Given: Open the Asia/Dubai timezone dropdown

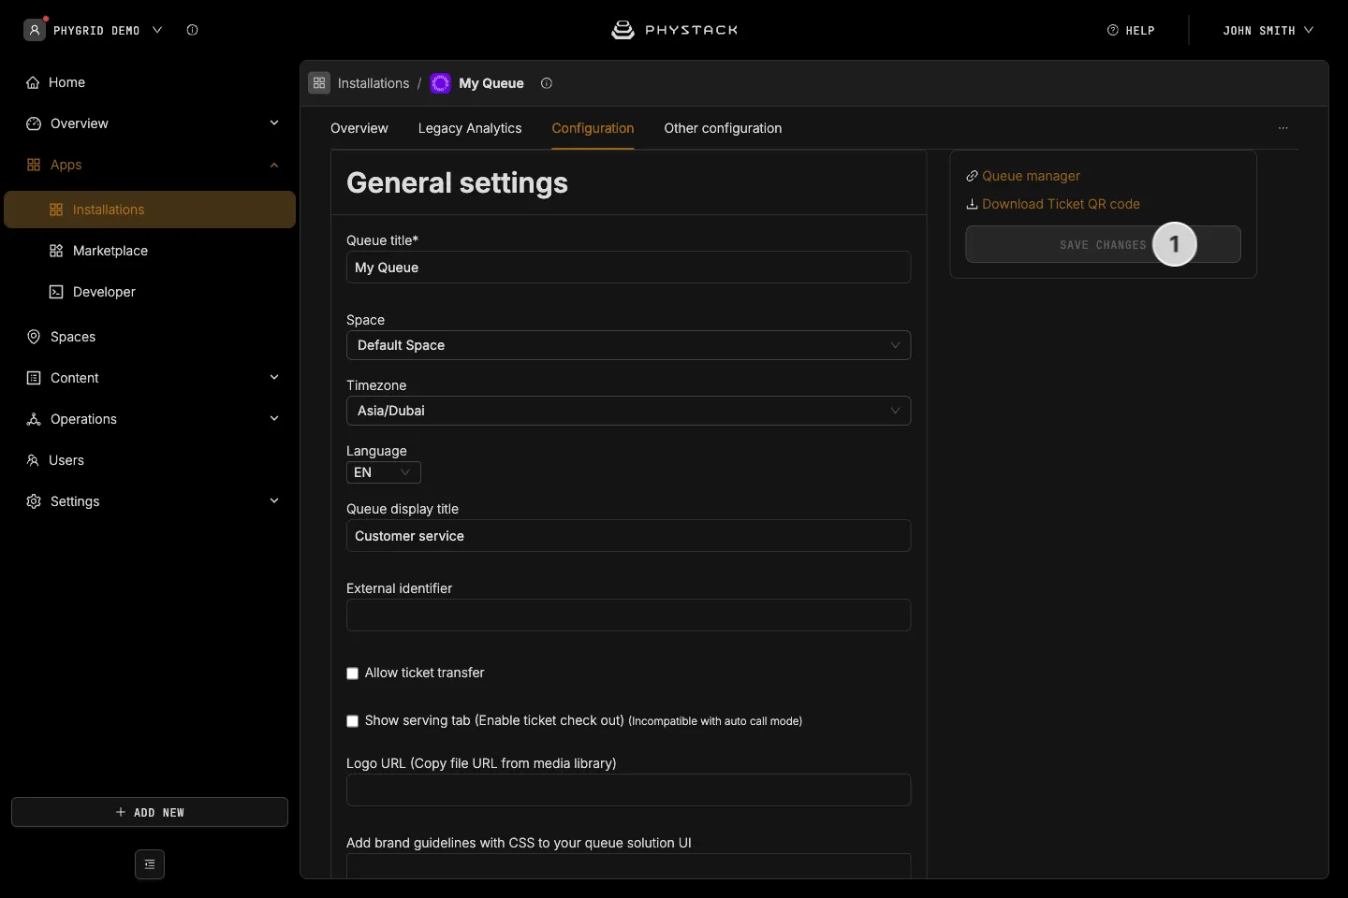Looking at the screenshot, I should tap(628, 411).
